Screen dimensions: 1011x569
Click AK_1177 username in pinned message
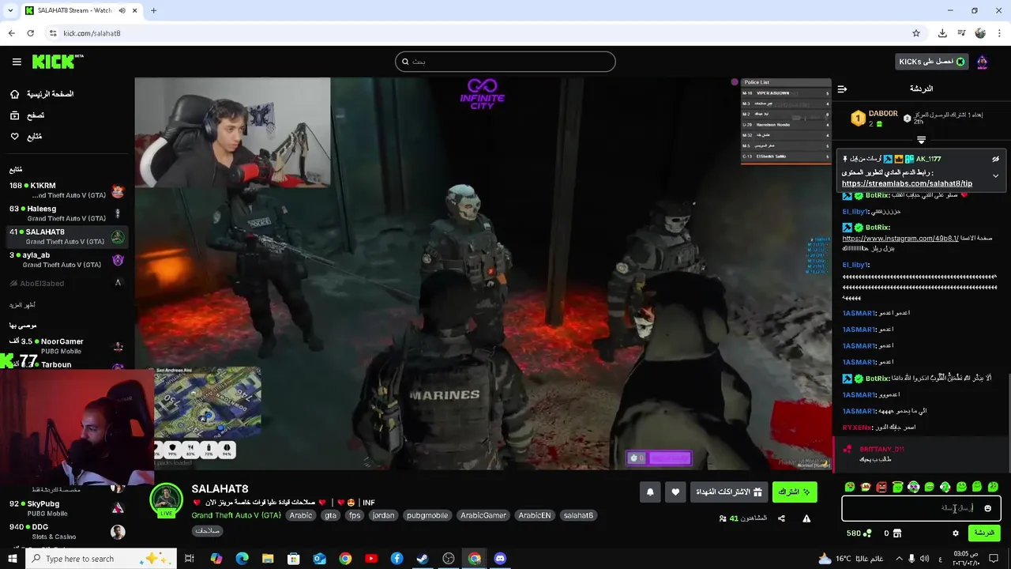coord(928,159)
